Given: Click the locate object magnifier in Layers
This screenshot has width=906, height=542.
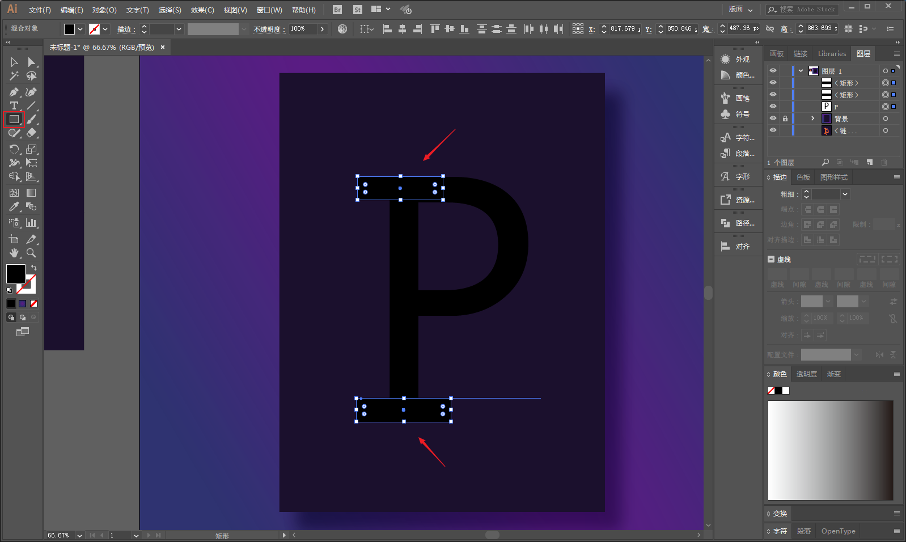Looking at the screenshot, I should [x=825, y=162].
